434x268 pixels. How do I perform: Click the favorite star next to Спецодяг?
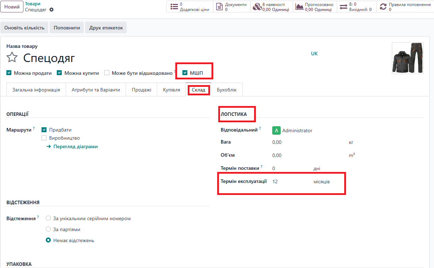tap(12, 57)
